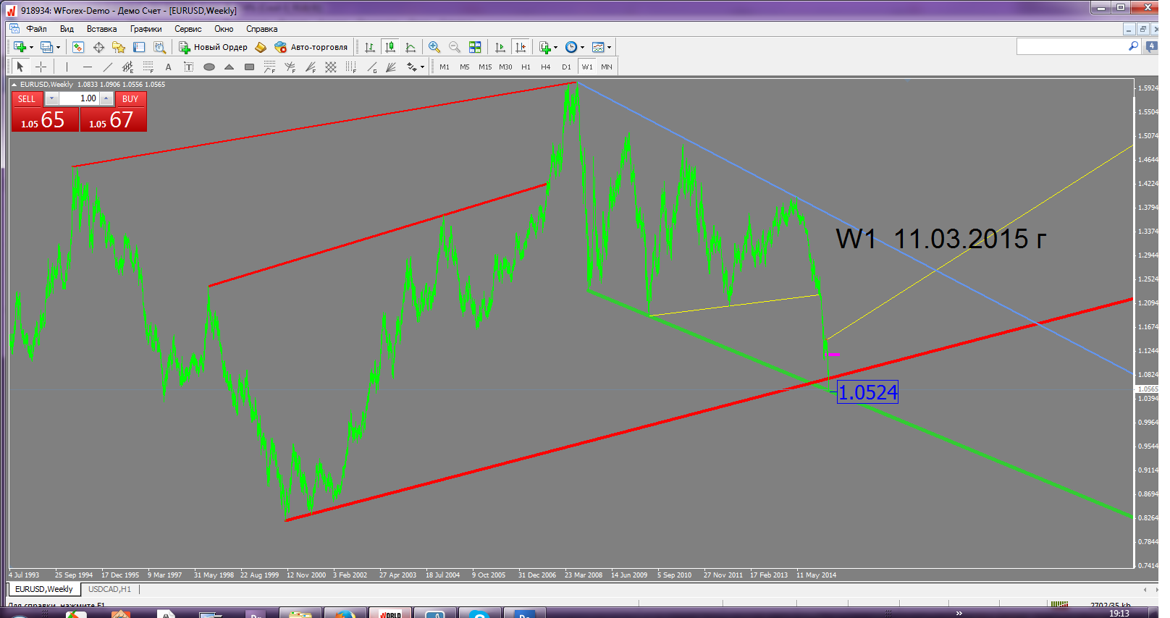Image resolution: width=1170 pixels, height=618 pixels.
Task: Zoom in on the chart
Action: (x=434, y=47)
